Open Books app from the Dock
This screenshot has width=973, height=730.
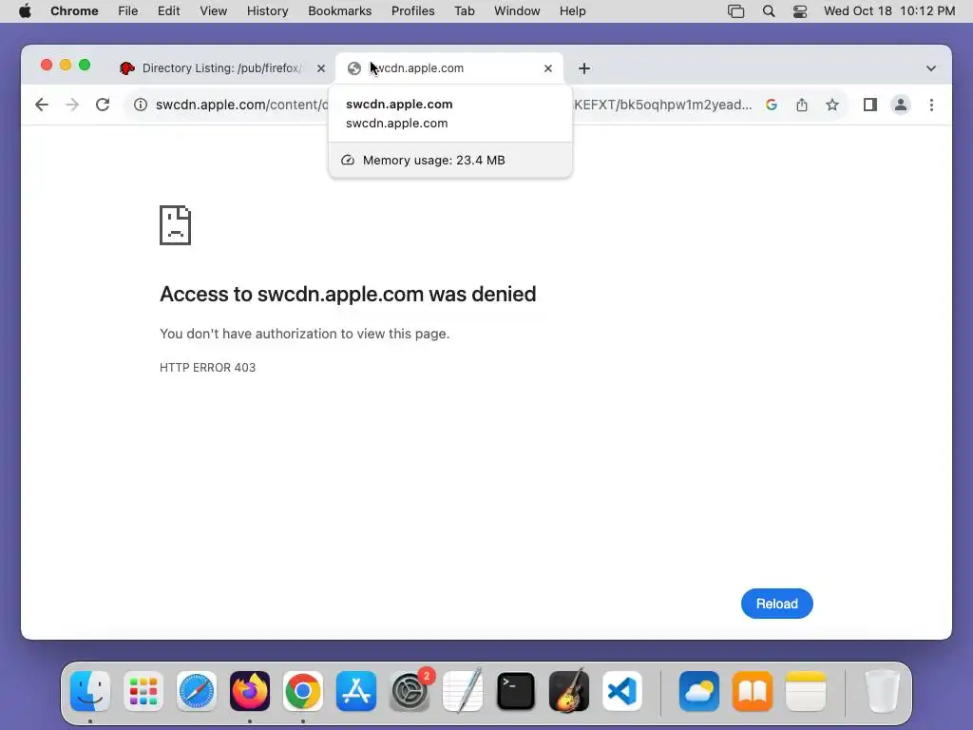click(x=753, y=691)
